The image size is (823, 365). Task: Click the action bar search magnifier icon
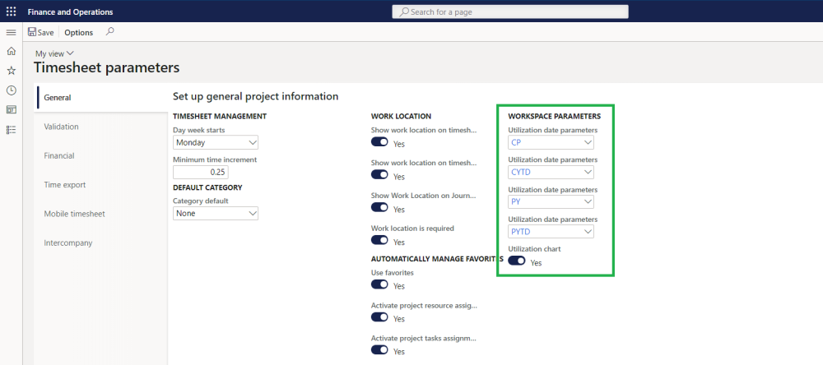(x=109, y=32)
